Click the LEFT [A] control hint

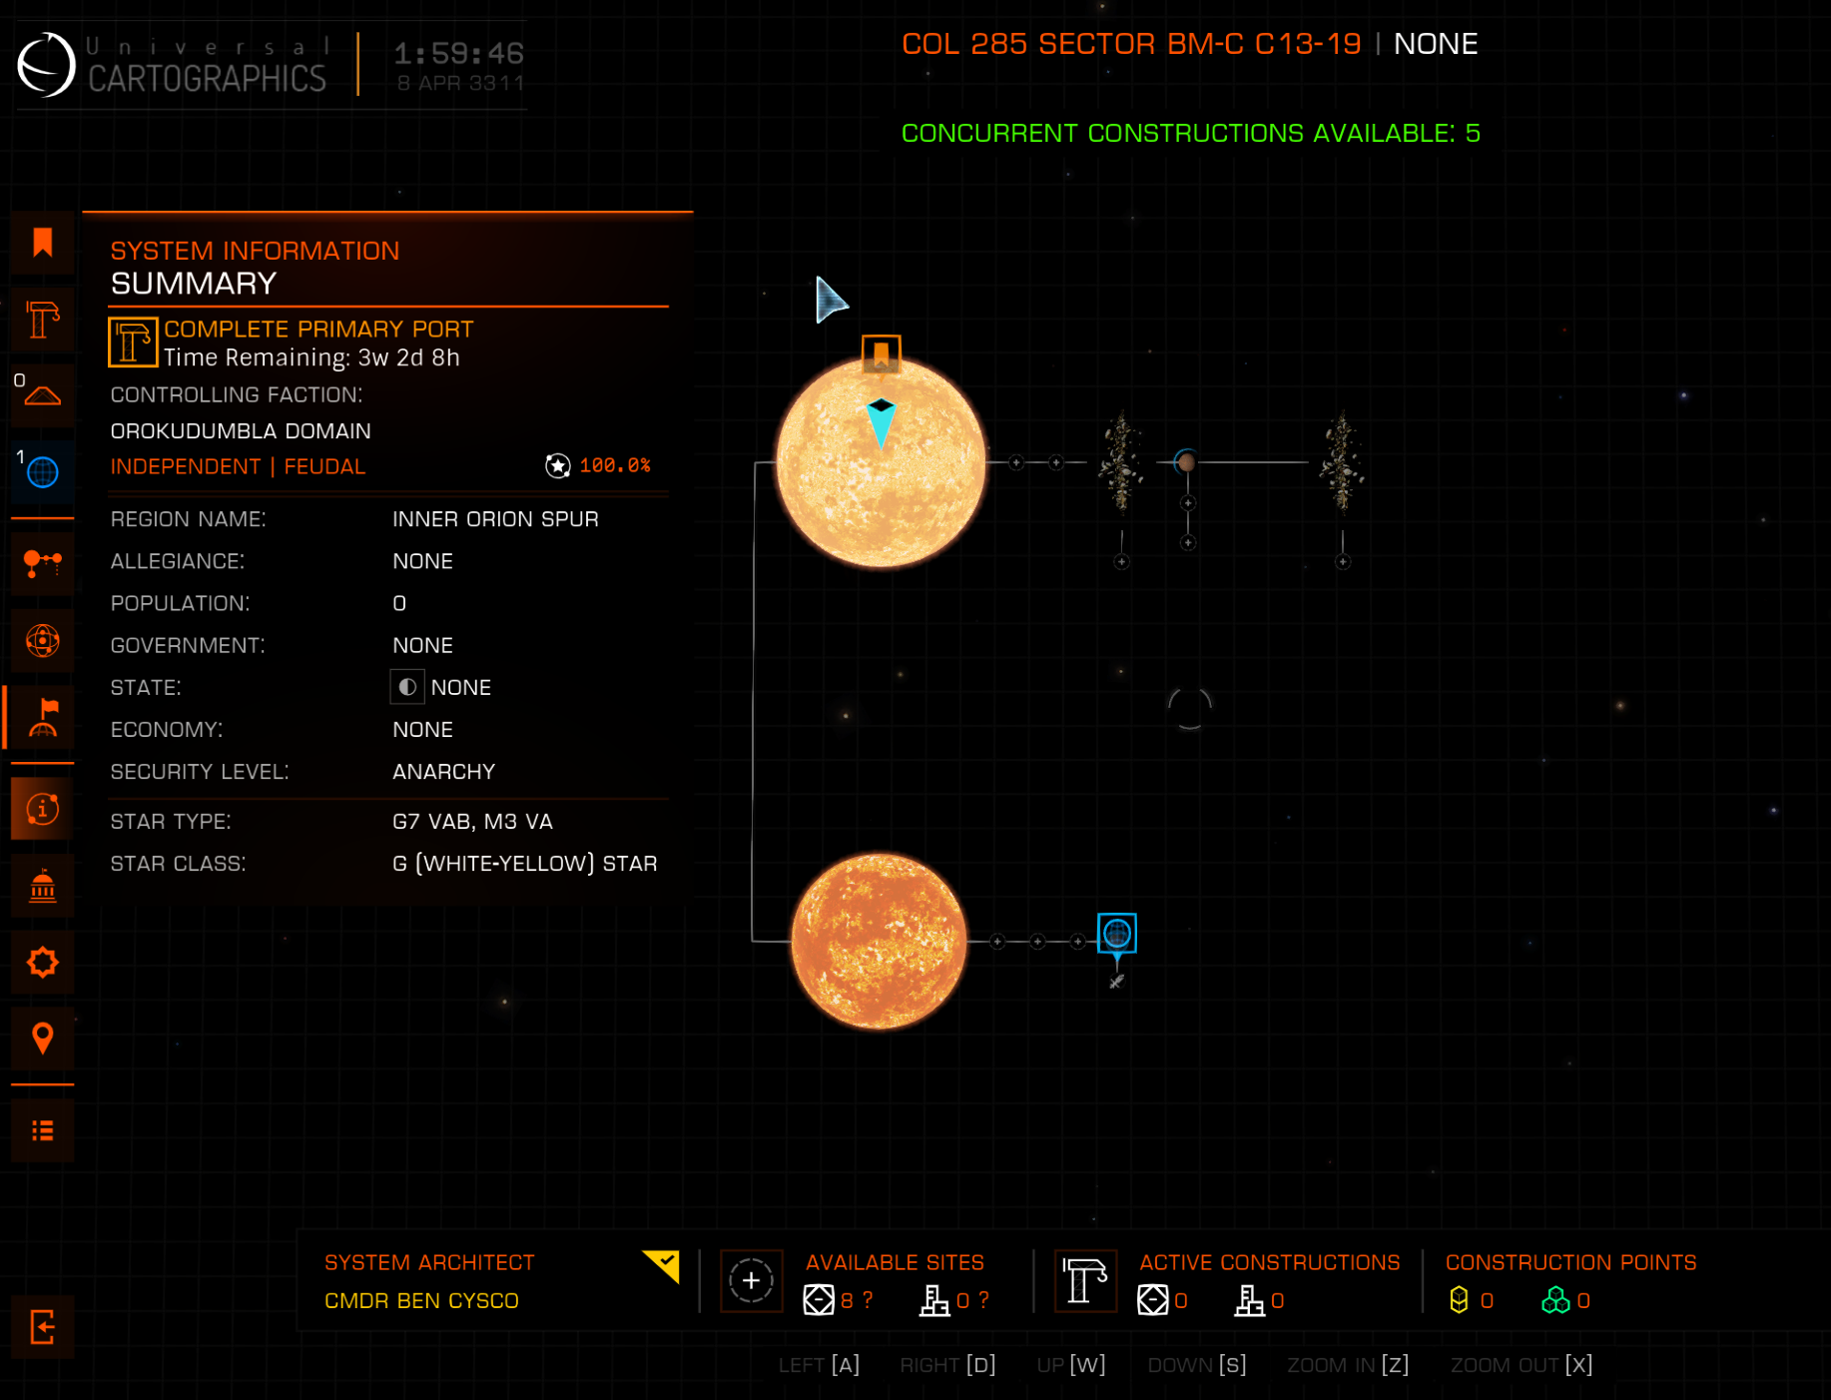click(819, 1365)
